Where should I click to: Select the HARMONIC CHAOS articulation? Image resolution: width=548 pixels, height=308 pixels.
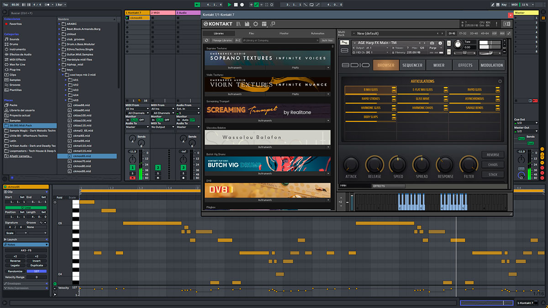pos(422,108)
